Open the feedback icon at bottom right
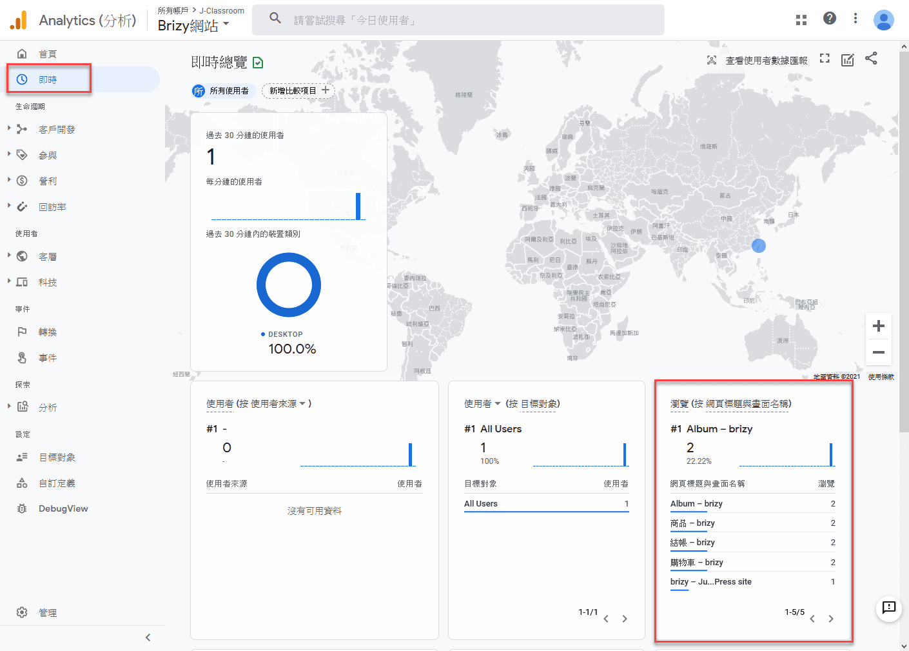 click(888, 607)
